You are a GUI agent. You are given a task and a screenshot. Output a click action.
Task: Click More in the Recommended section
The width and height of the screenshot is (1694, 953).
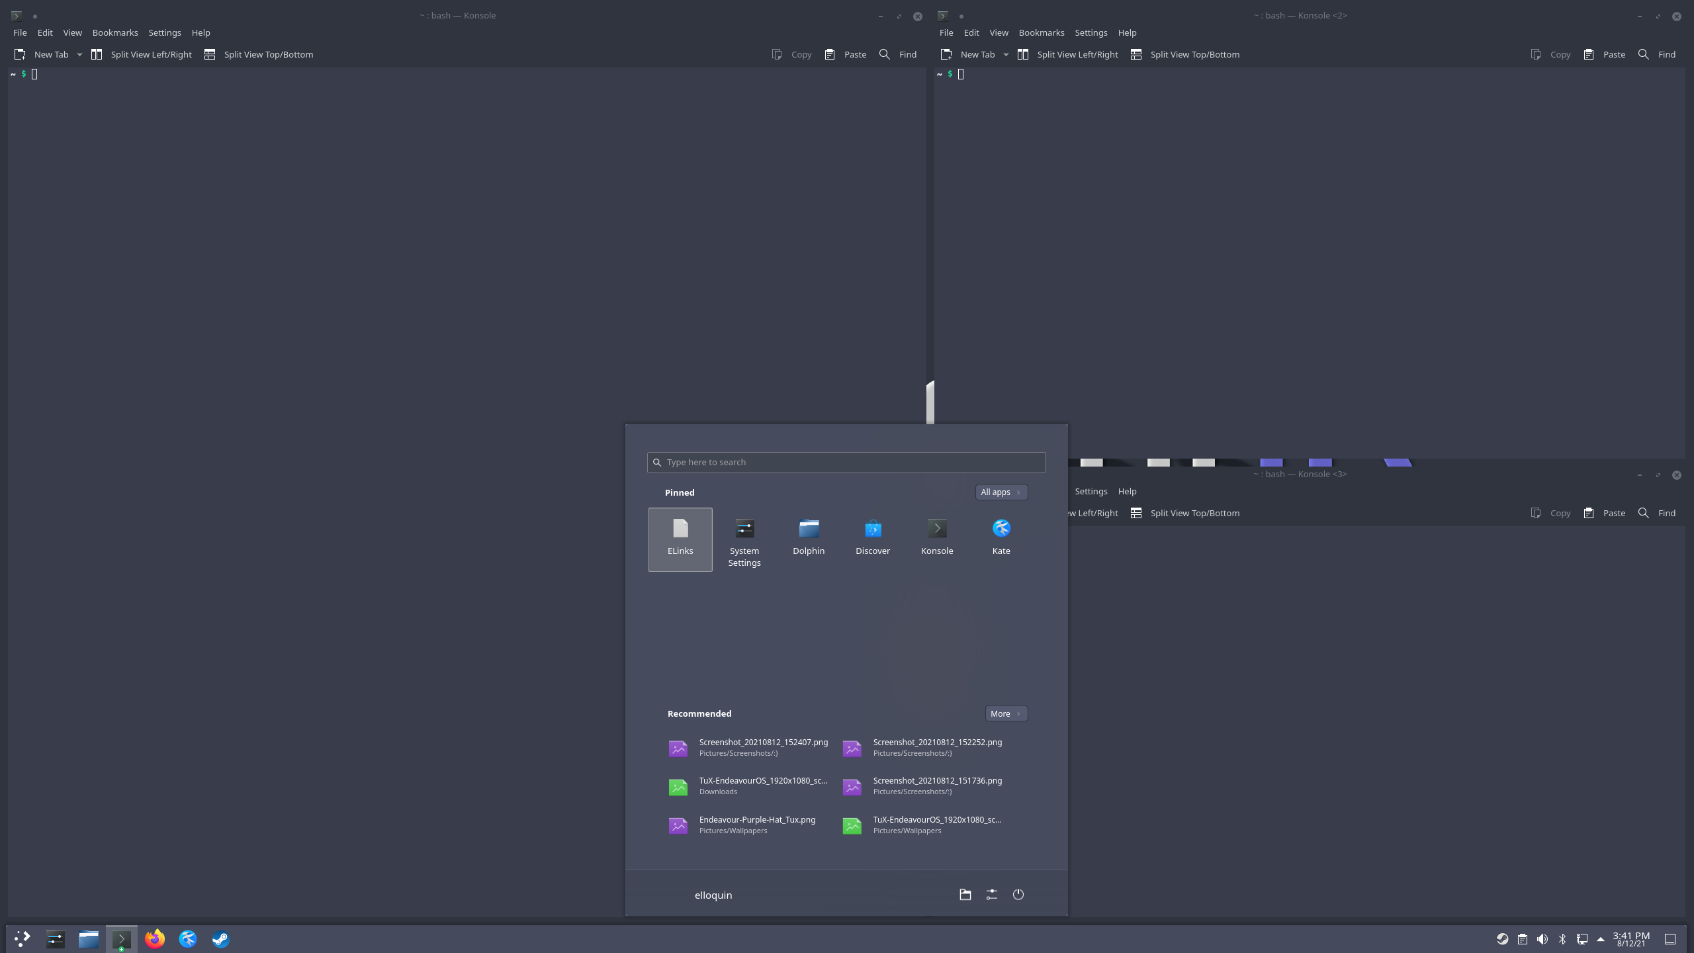click(1005, 713)
